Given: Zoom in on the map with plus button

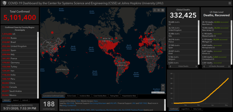Looking at the screenshot, I should [x=163, y=85].
